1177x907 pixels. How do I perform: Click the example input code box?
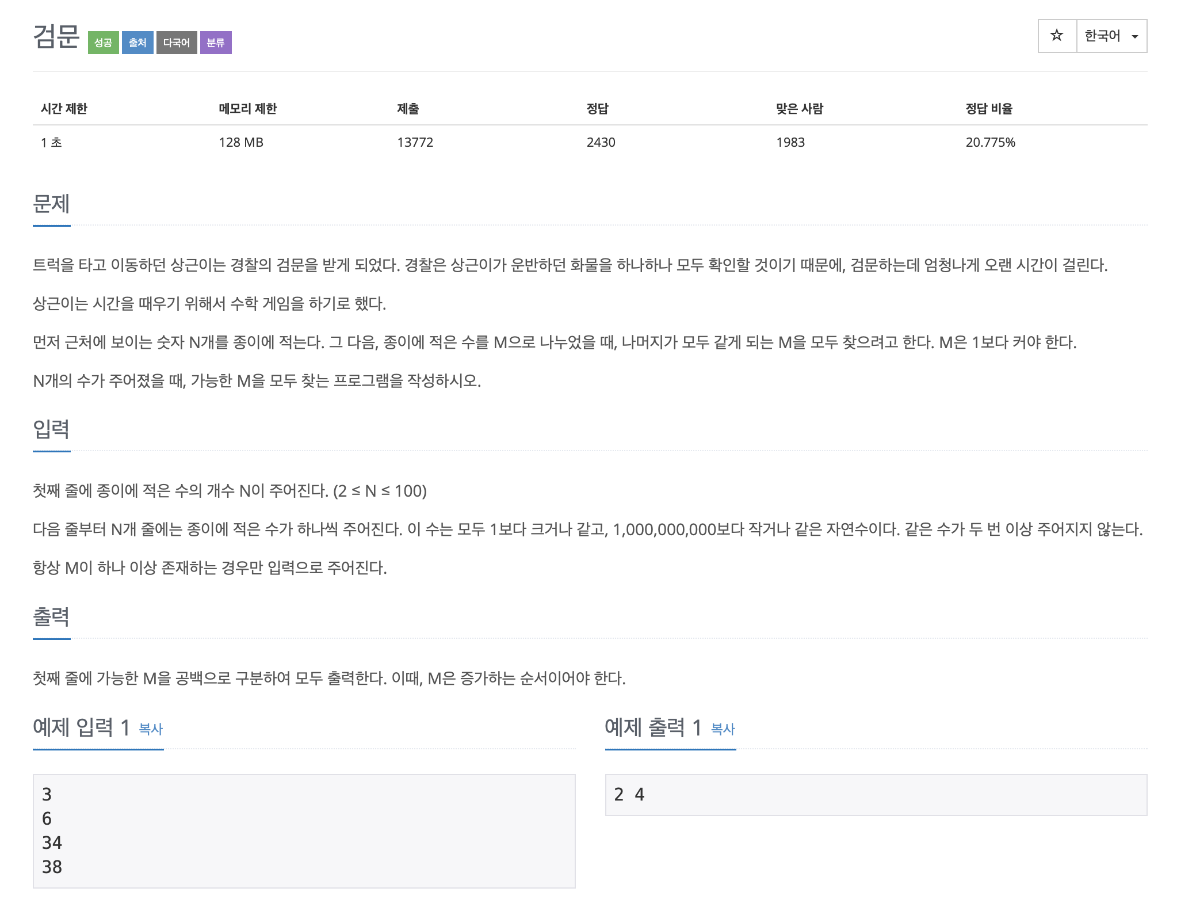point(304,830)
